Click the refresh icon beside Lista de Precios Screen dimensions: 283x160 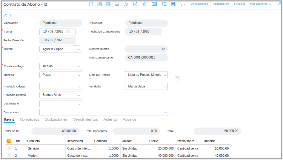(x=177, y=79)
